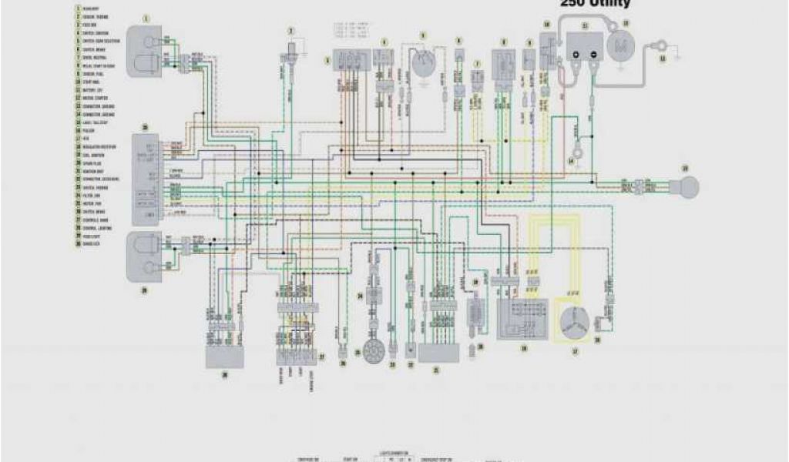Click the gray box numbered 30 at bottom
The image size is (789, 462).
point(224,356)
